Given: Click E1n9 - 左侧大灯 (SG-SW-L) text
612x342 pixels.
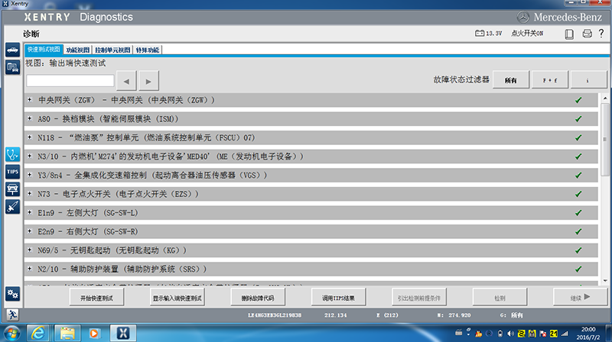Looking at the screenshot, I should (88, 213).
